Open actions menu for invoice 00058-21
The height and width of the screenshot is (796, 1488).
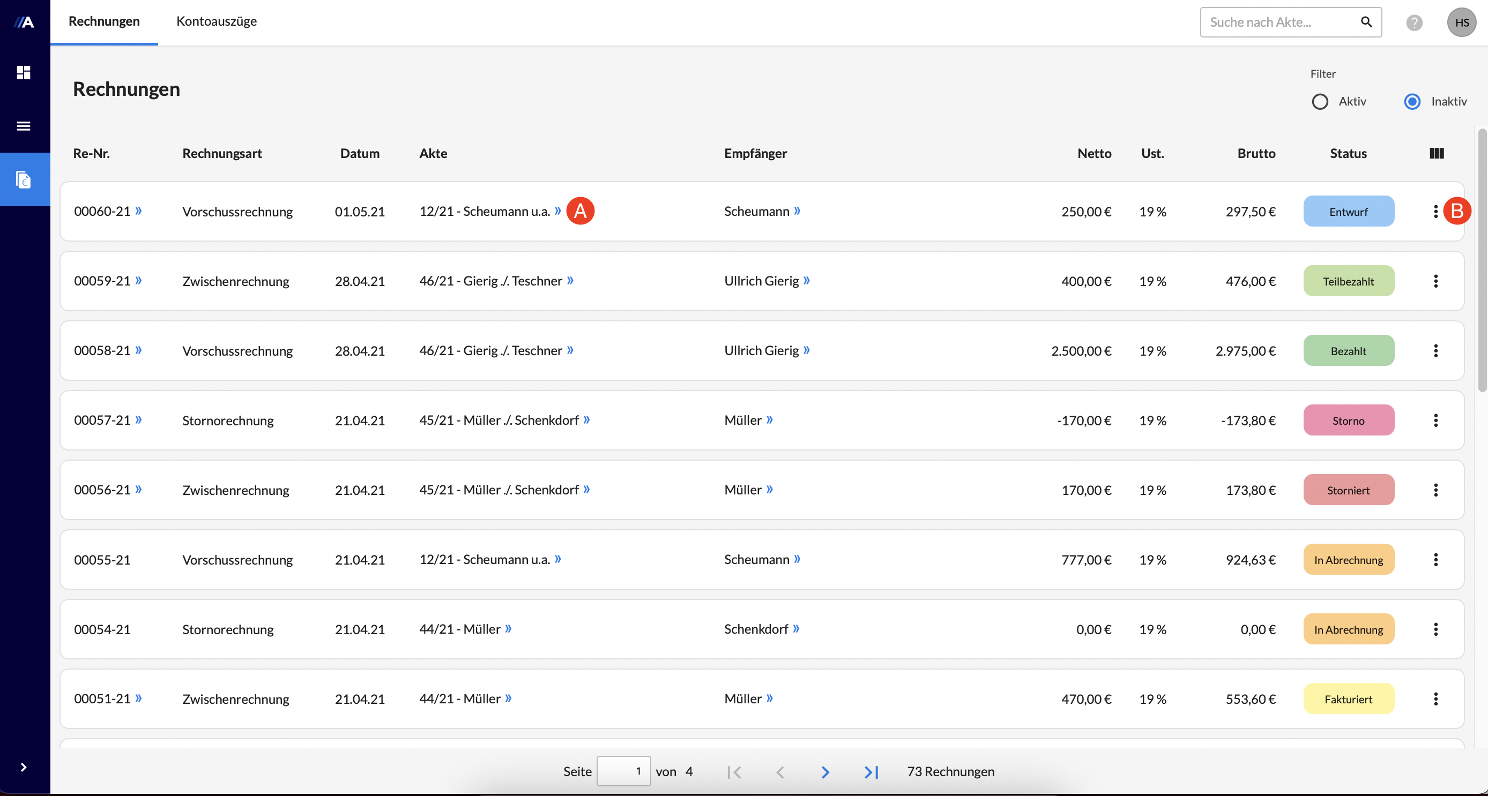pos(1435,351)
